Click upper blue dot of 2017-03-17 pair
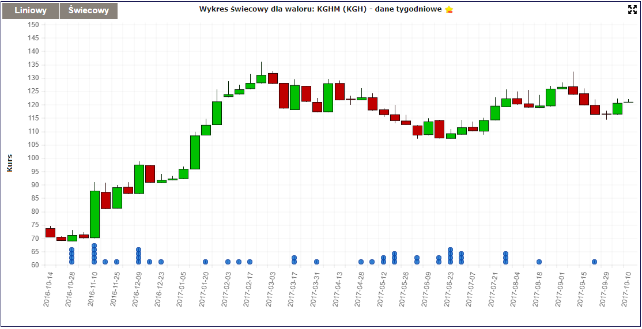642x329 pixels. (294, 258)
